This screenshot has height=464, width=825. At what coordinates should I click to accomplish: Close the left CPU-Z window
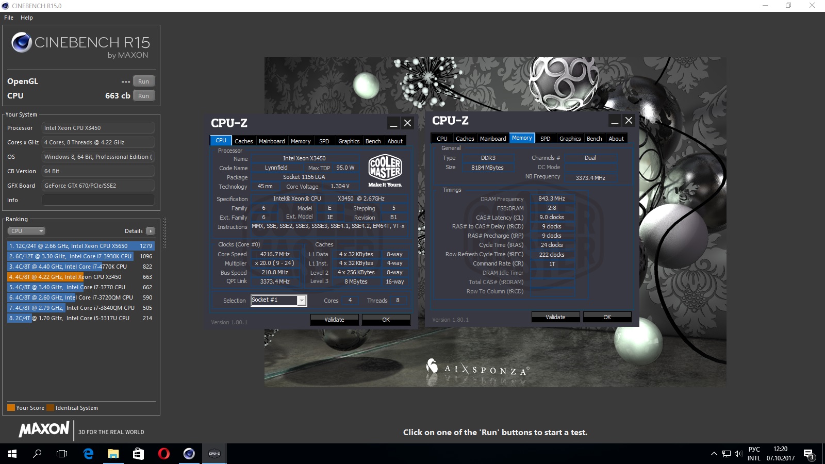[x=407, y=123]
